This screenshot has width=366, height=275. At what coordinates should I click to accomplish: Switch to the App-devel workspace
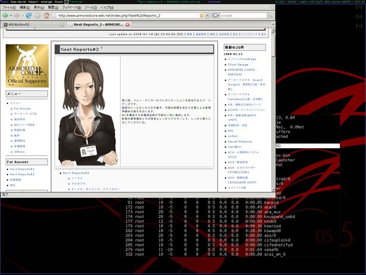click(x=18, y=2)
